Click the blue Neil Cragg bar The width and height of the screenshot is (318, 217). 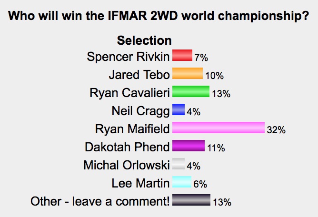(179, 109)
